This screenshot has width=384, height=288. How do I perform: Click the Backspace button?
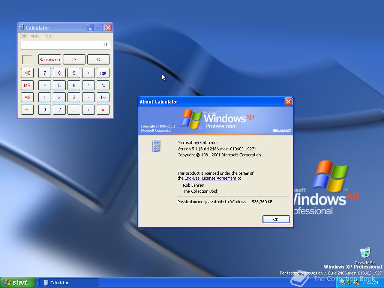[49, 60]
